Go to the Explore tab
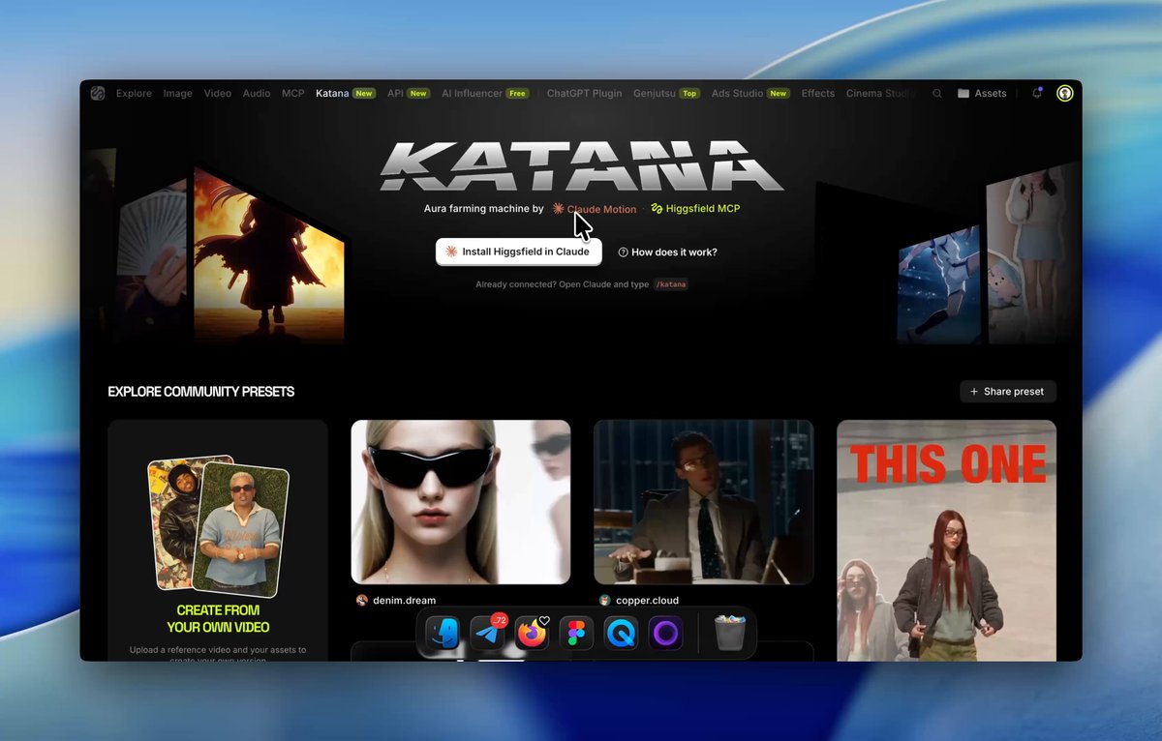 134,94
